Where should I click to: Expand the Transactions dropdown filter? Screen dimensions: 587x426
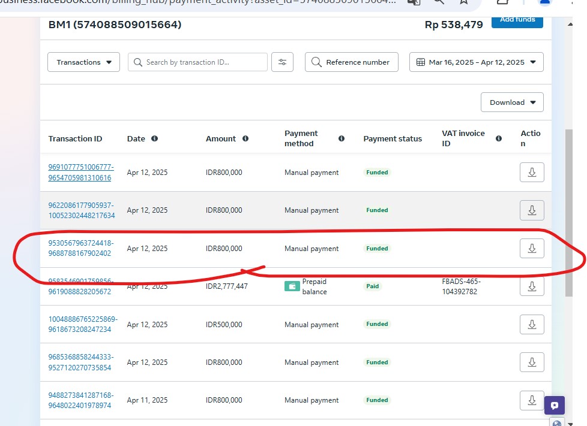pos(83,62)
